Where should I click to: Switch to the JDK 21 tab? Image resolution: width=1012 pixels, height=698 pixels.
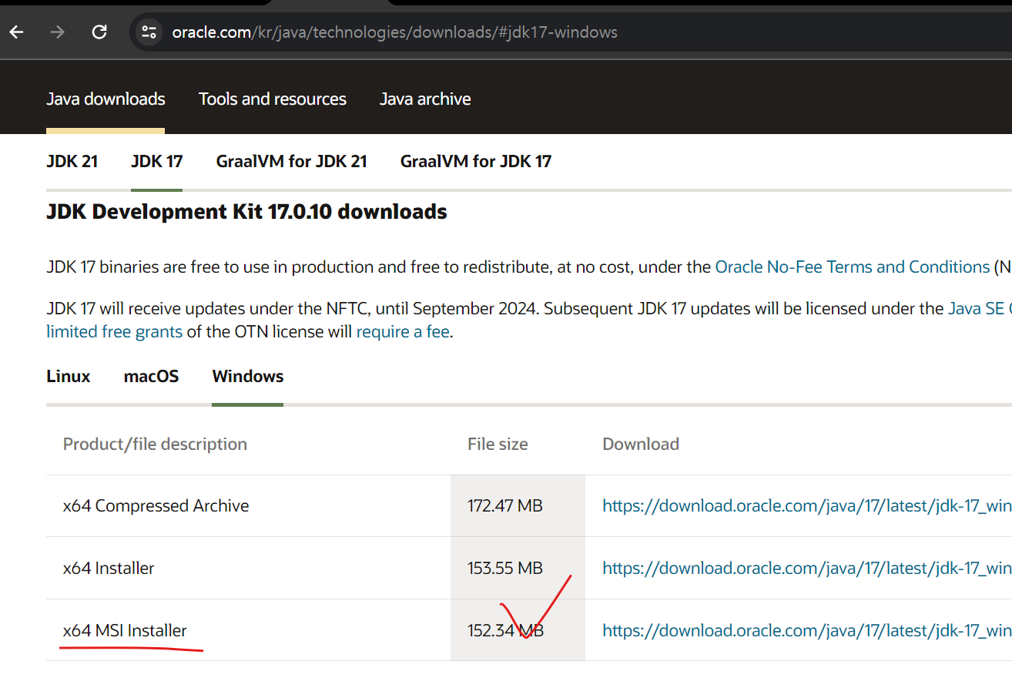tap(72, 161)
